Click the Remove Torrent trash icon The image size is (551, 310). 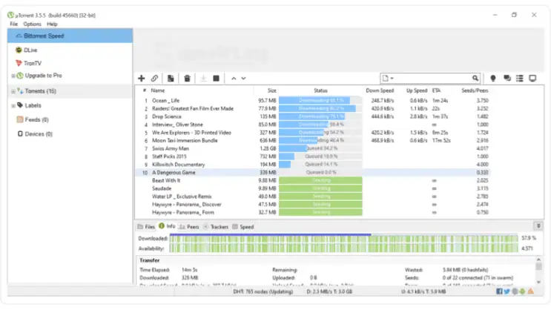(x=188, y=79)
